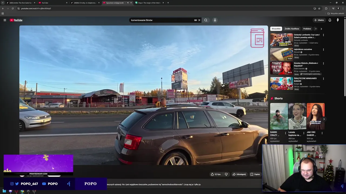346x194 pixels.
Task: Mute the playing tab via speaker icon
Action: pos(128,3)
